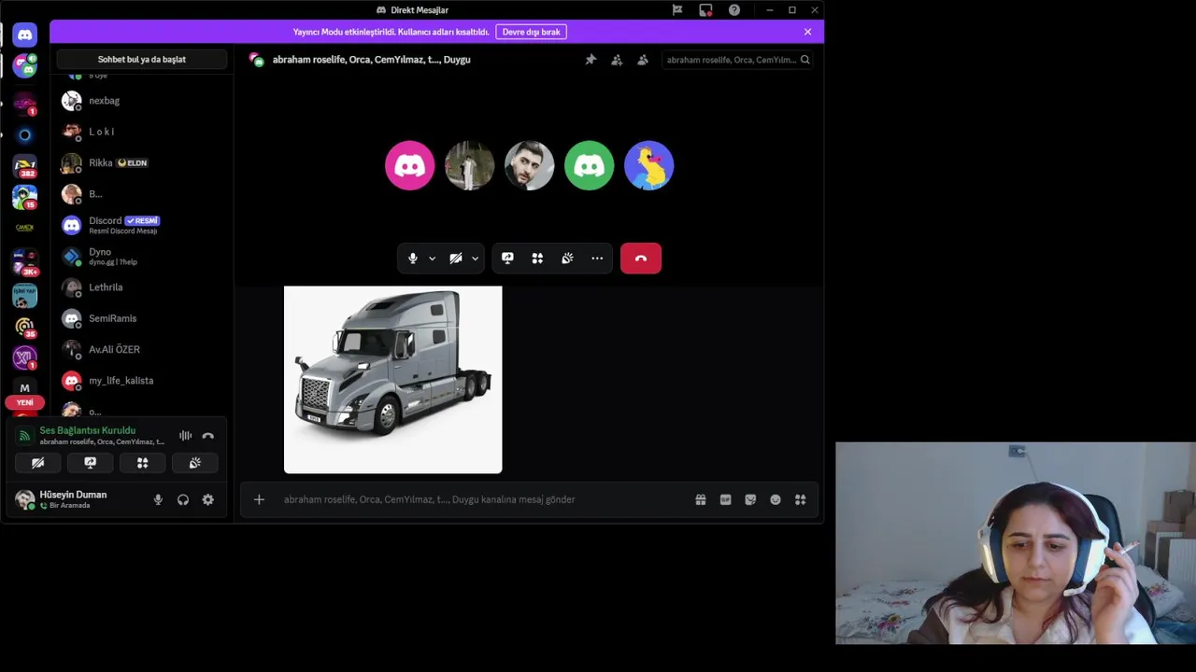The height and width of the screenshot is (672, 1196).
Task: Mute microphone in the call controls
Action: pos(413,259)
